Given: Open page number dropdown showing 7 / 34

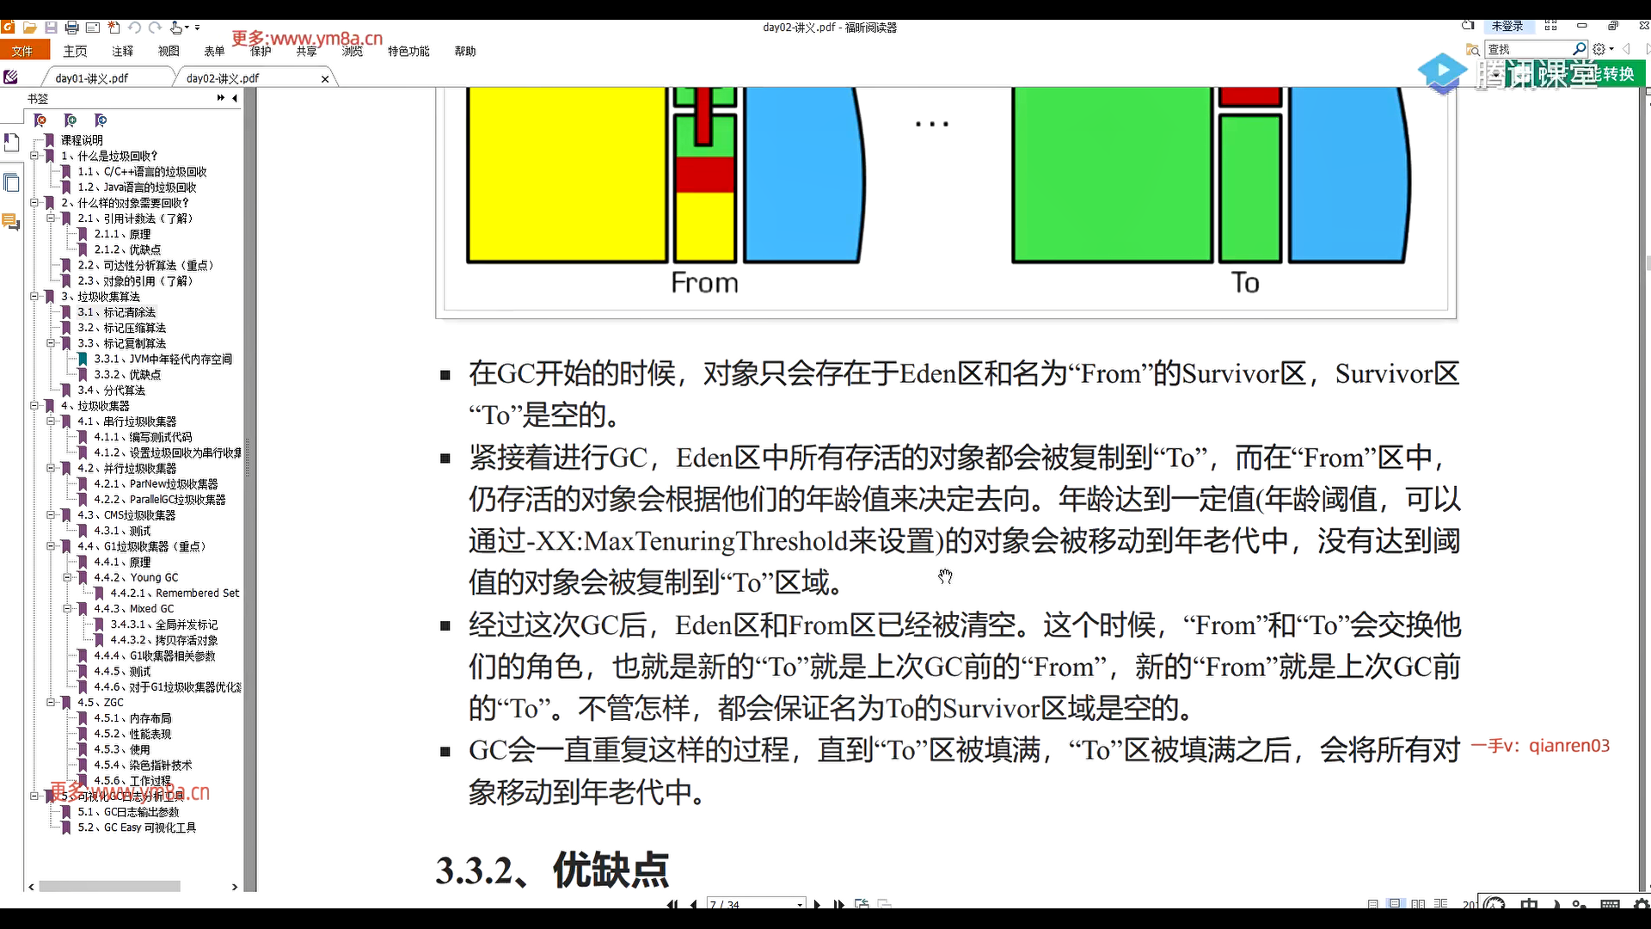Looking at the screenshot, I should [800, 904].
